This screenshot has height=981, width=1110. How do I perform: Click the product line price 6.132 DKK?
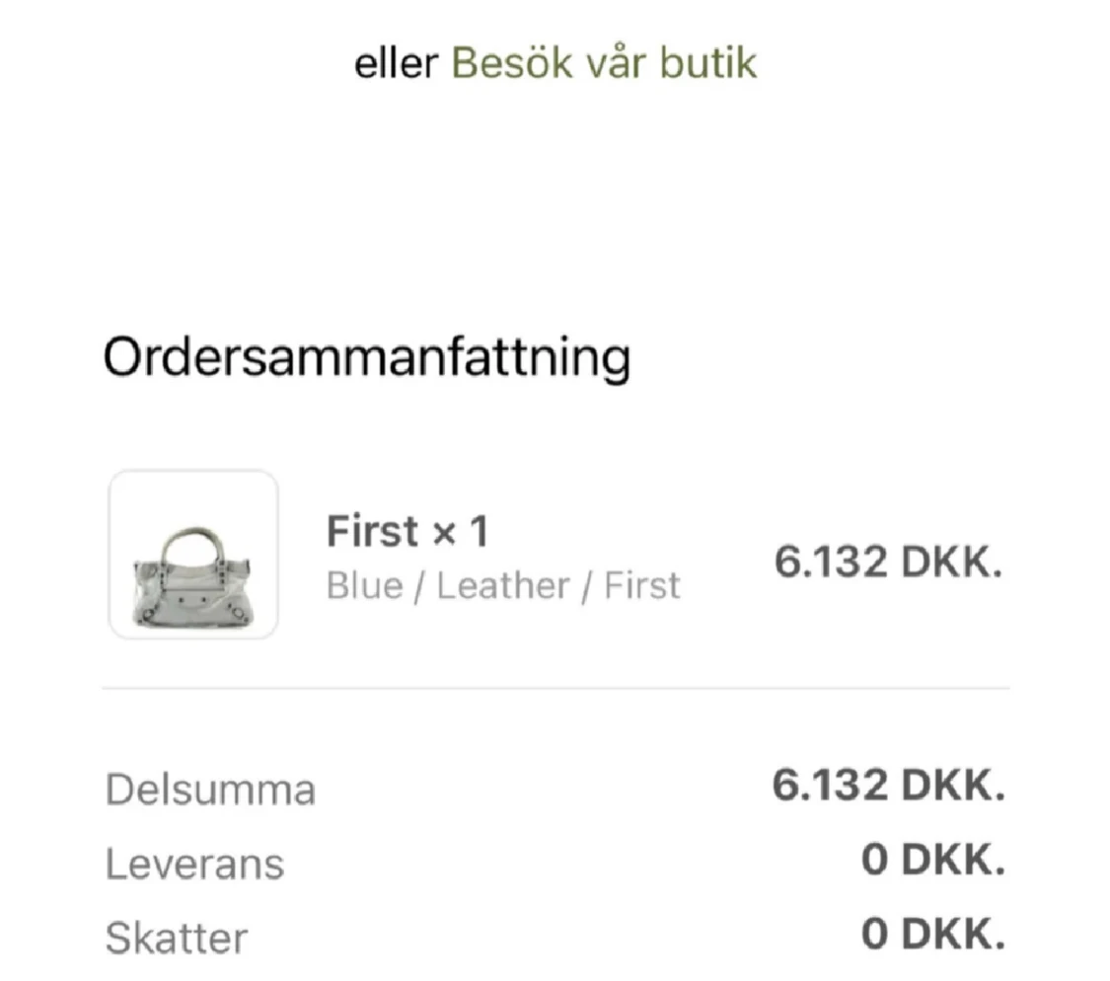(x=888, y=564)
